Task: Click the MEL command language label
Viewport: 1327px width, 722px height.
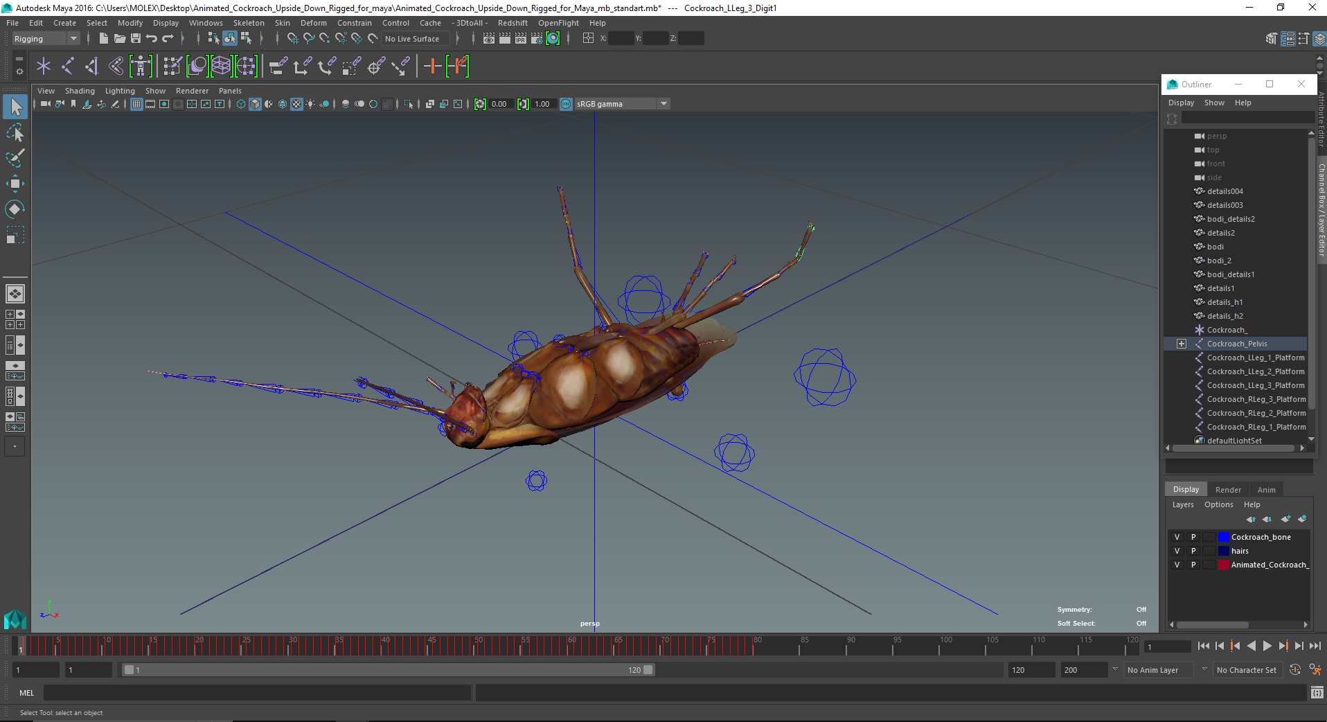Action: (x=26, y=692)
